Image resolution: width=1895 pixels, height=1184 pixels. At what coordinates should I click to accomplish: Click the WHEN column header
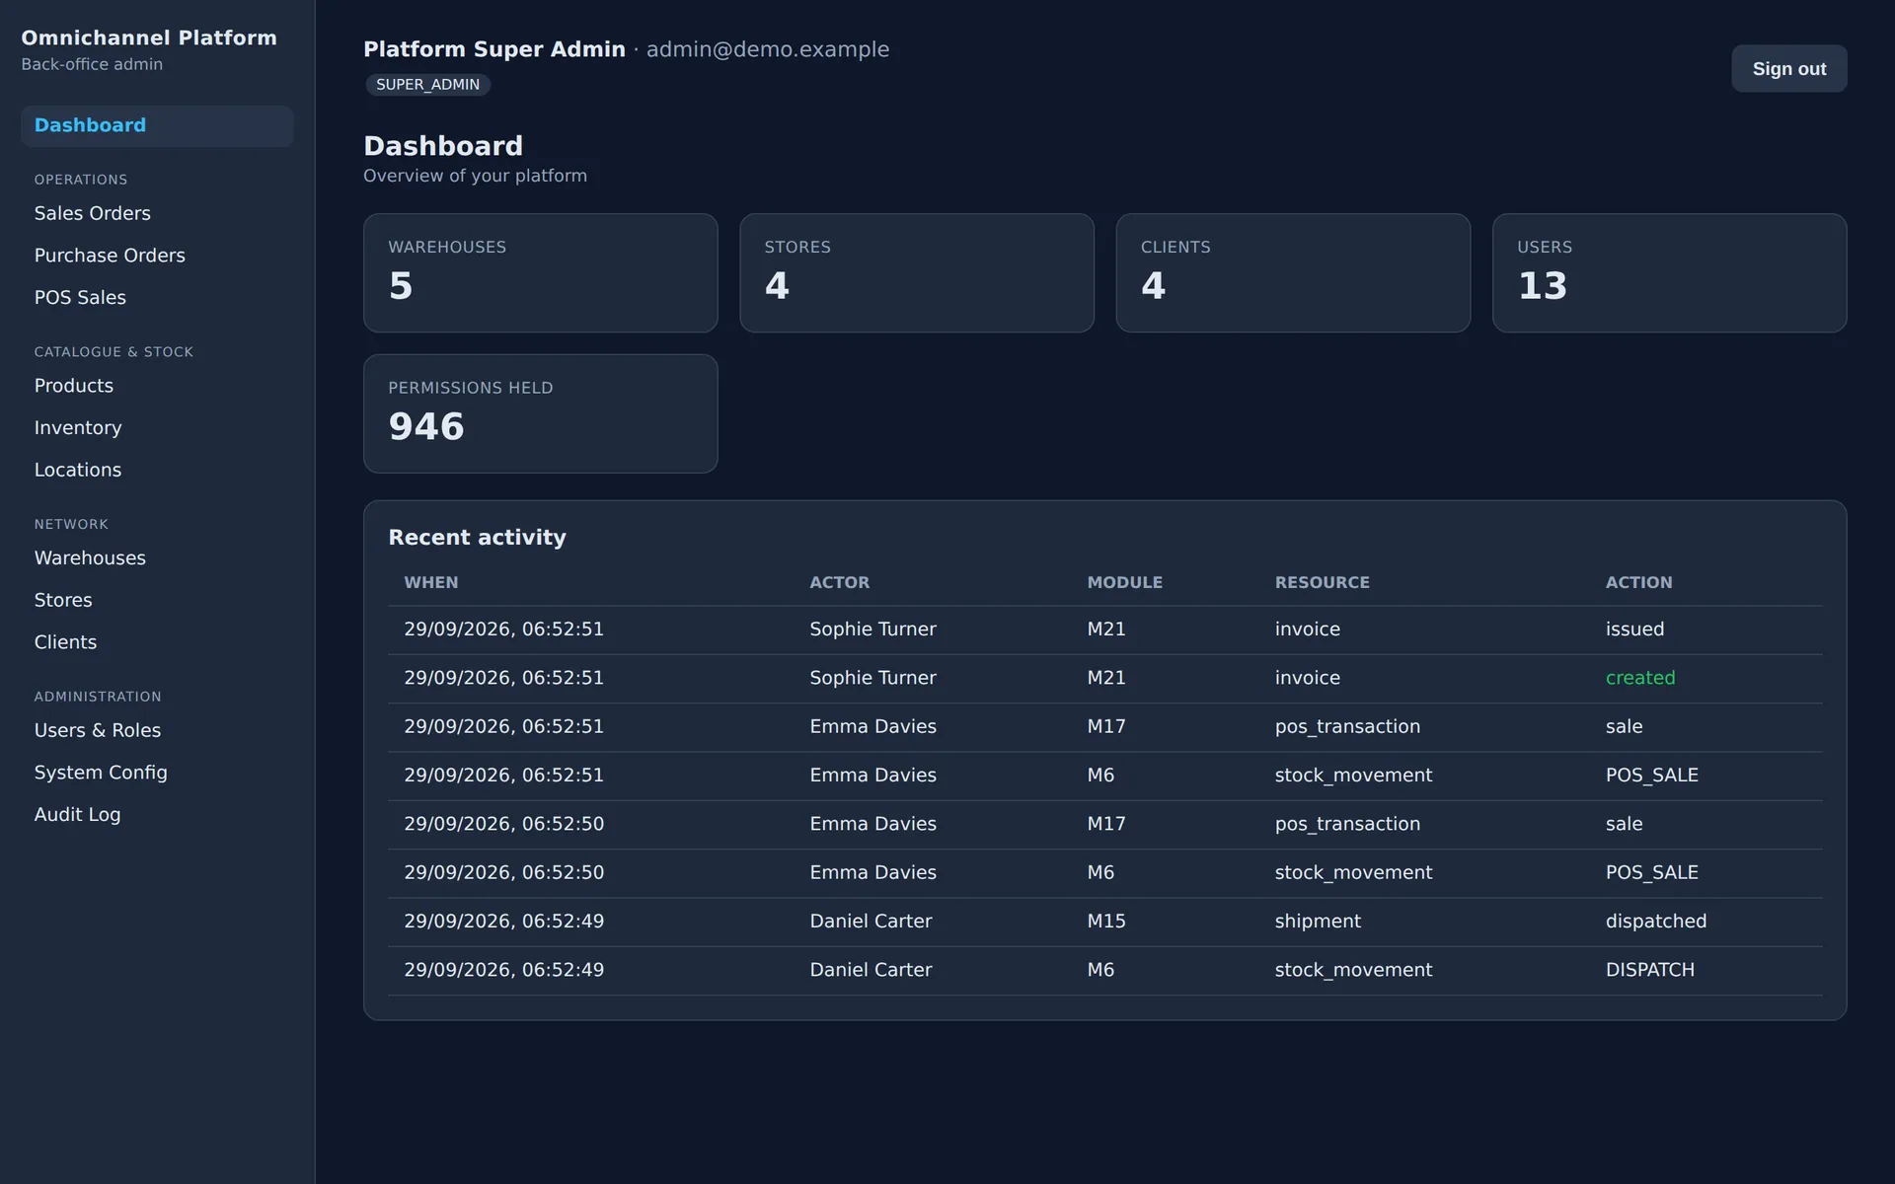(x=431, y=582)
